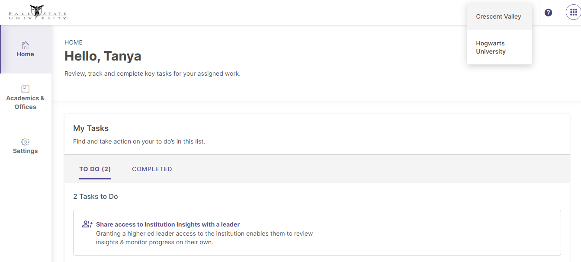
Task: Open the Settings label in sidebar
Action: [26, 151]
